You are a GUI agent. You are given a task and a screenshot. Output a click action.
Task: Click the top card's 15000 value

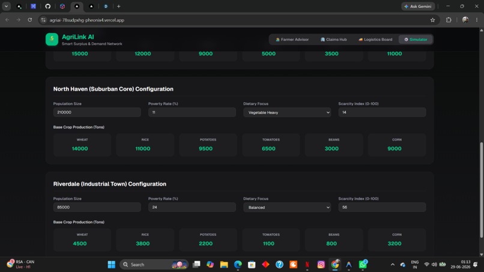pos(80,53)
